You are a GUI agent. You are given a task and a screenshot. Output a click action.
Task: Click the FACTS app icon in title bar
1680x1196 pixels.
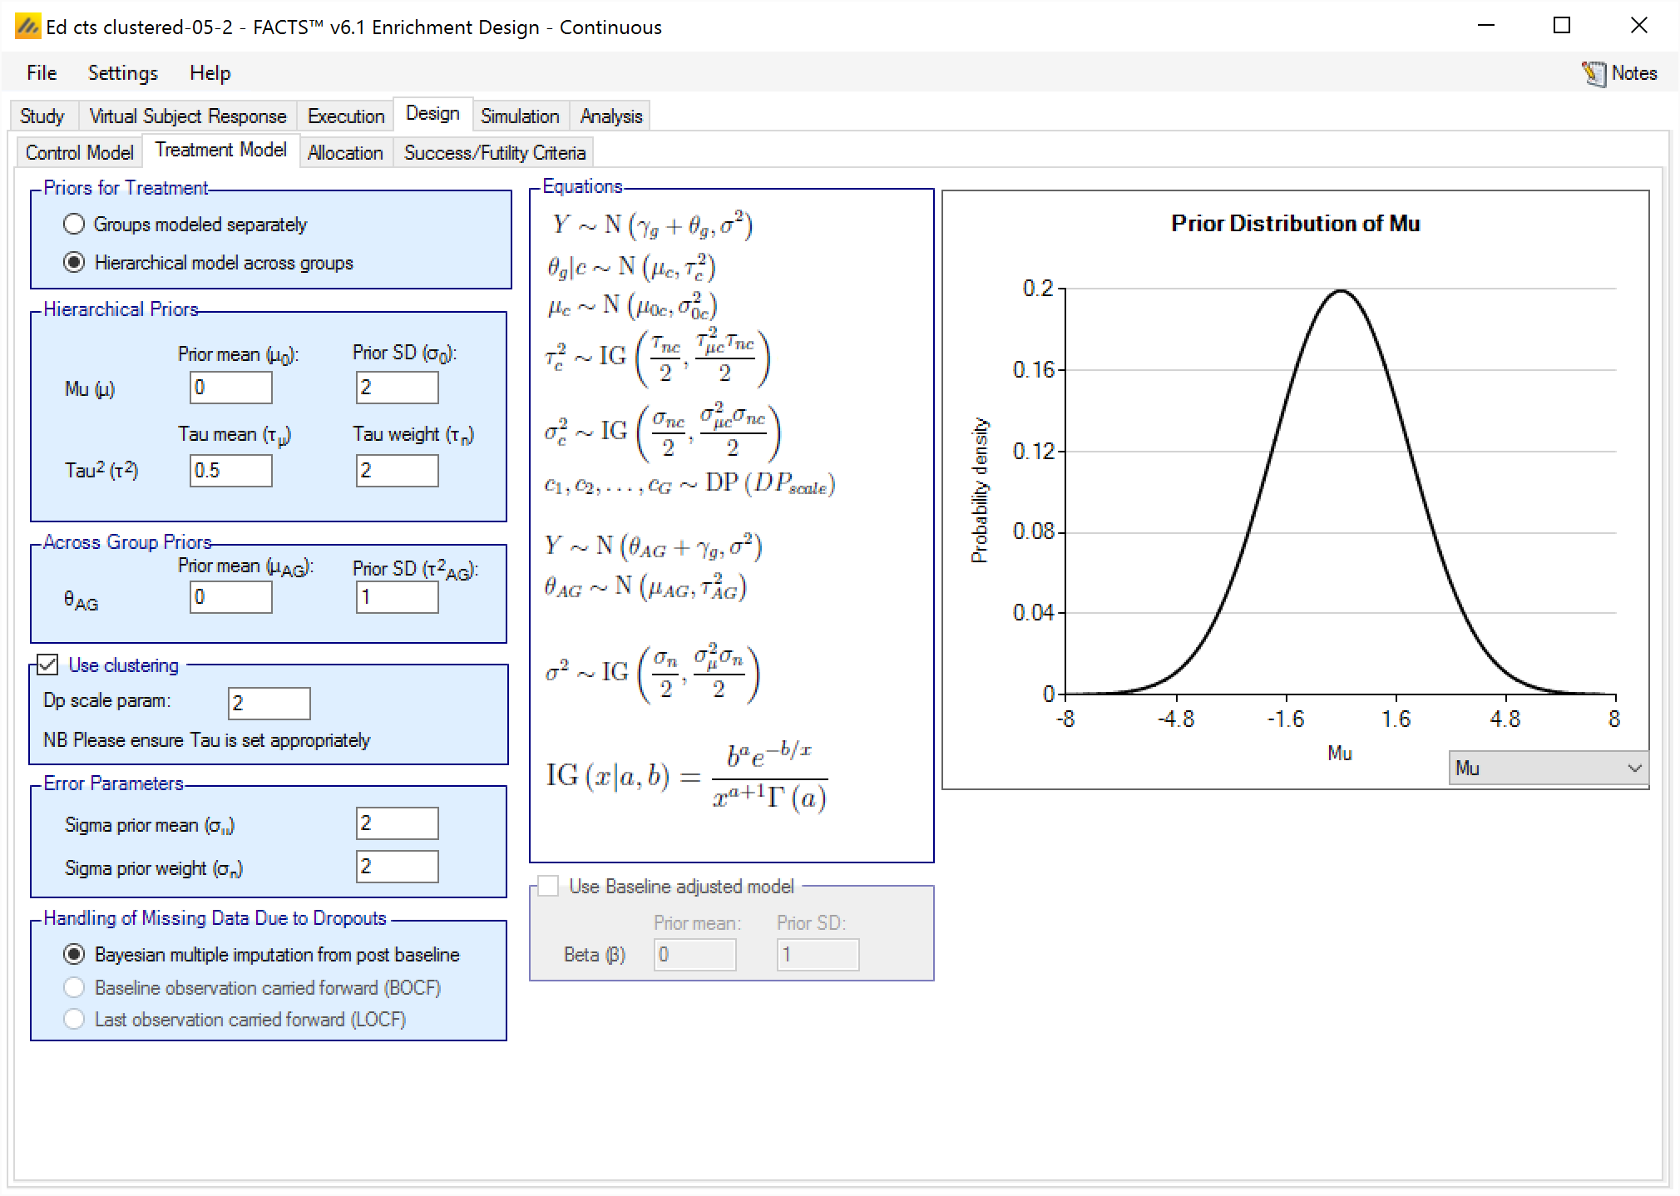(x=27, y=27)
